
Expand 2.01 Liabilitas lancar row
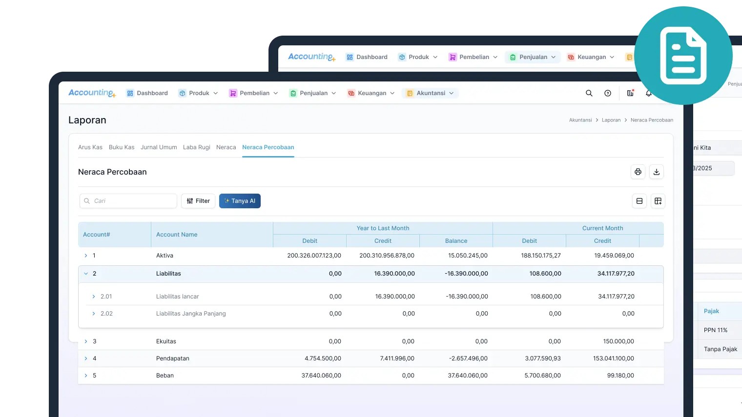[94, 297]
